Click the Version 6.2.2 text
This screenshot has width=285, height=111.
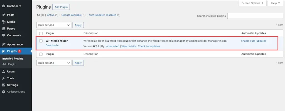tap(91, 46)
